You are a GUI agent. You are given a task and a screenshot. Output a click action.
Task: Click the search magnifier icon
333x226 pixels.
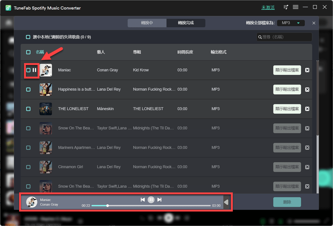[260, 37]
